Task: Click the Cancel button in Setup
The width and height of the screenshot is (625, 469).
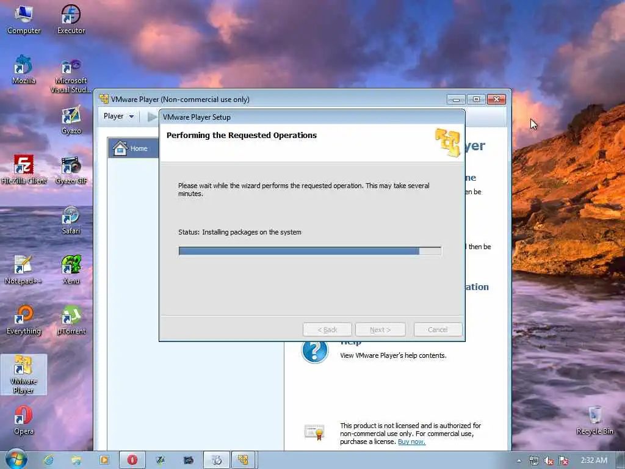Action: (438, 330)
